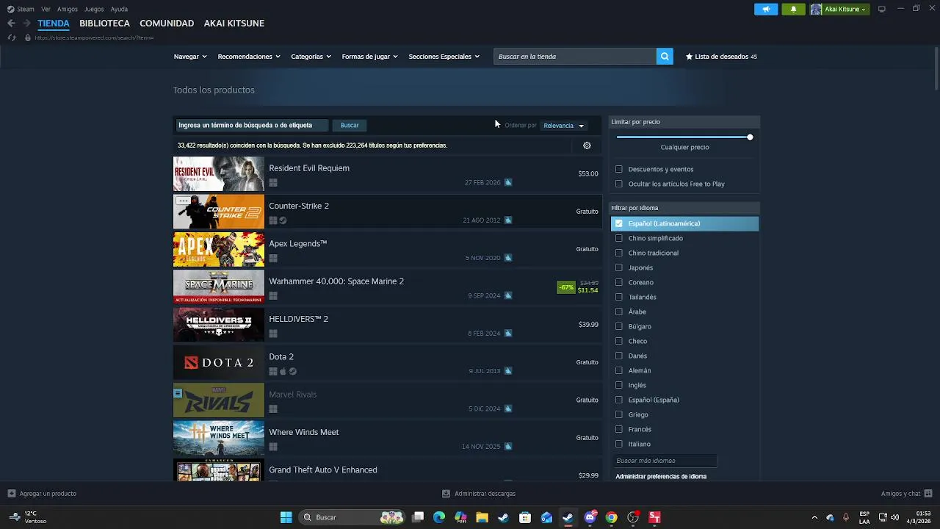Go back with the left arrow
Viewport: 940px width, 529px height.
pyautogui.click(x=11, y=24)
